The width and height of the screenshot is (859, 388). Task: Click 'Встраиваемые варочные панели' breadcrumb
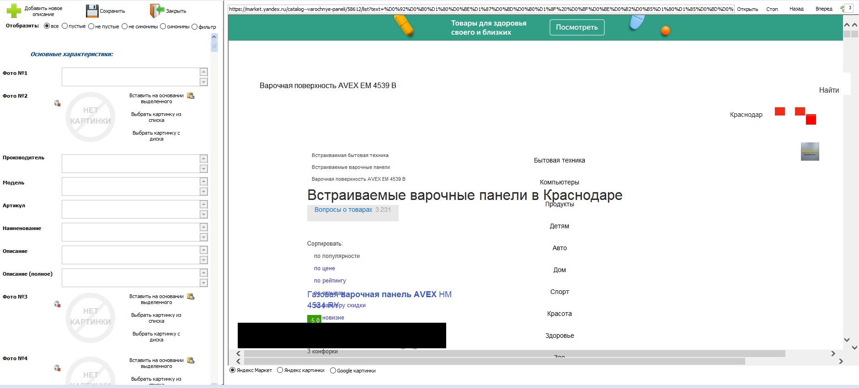point(351,167)
